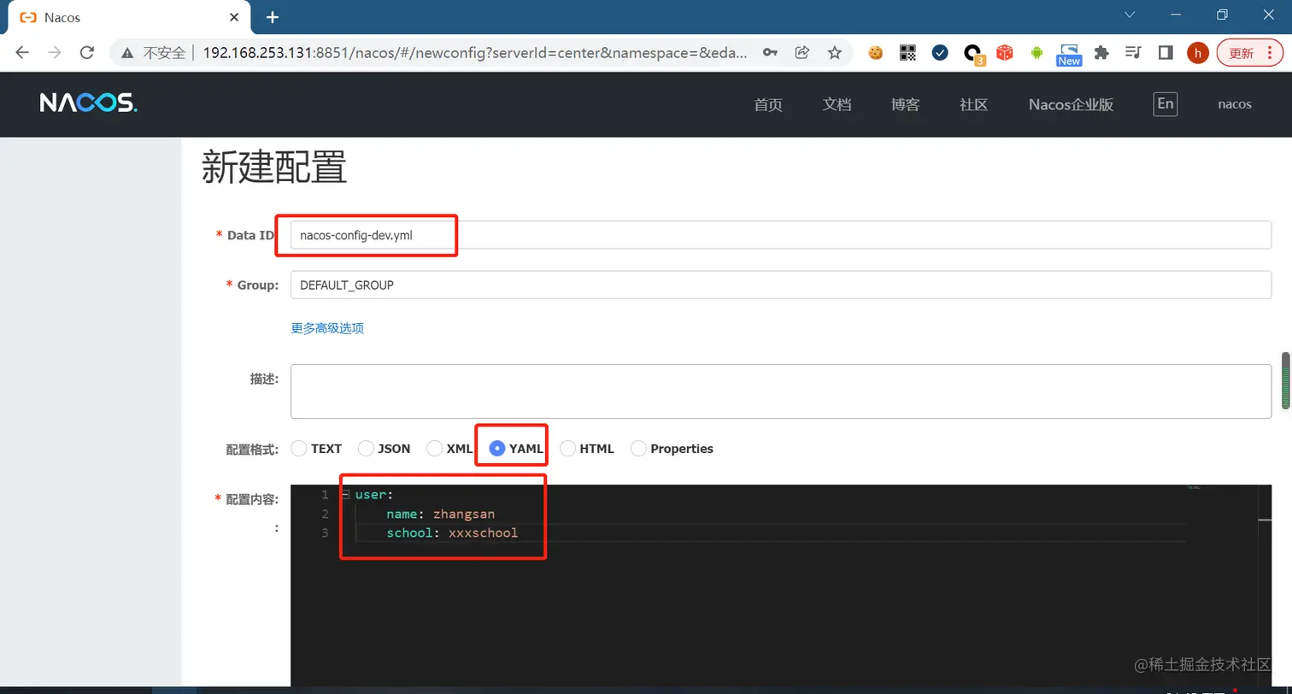Click the NACOS logo

88,103
